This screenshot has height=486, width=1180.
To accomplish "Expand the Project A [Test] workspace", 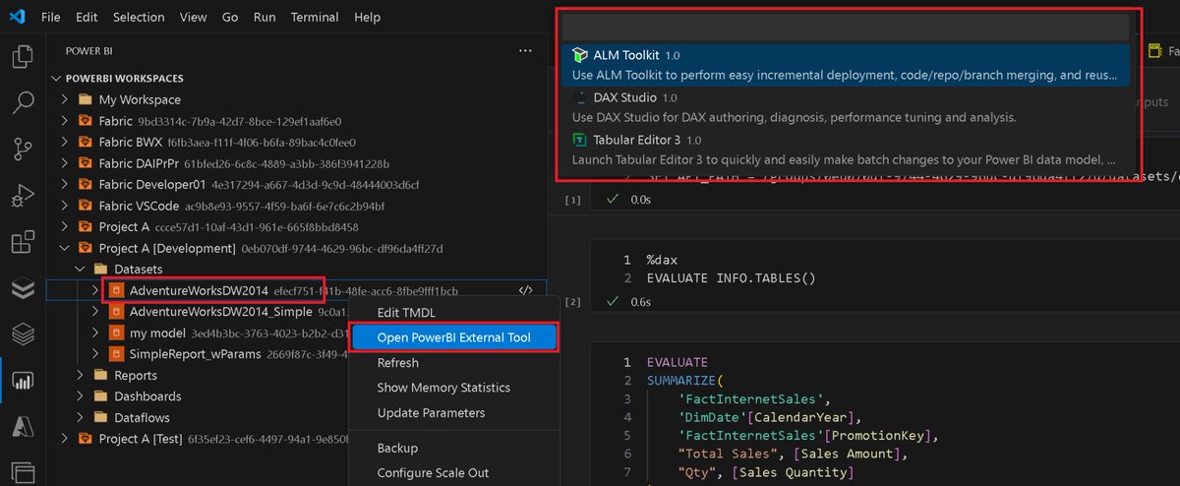I will (x=64, y=439).
